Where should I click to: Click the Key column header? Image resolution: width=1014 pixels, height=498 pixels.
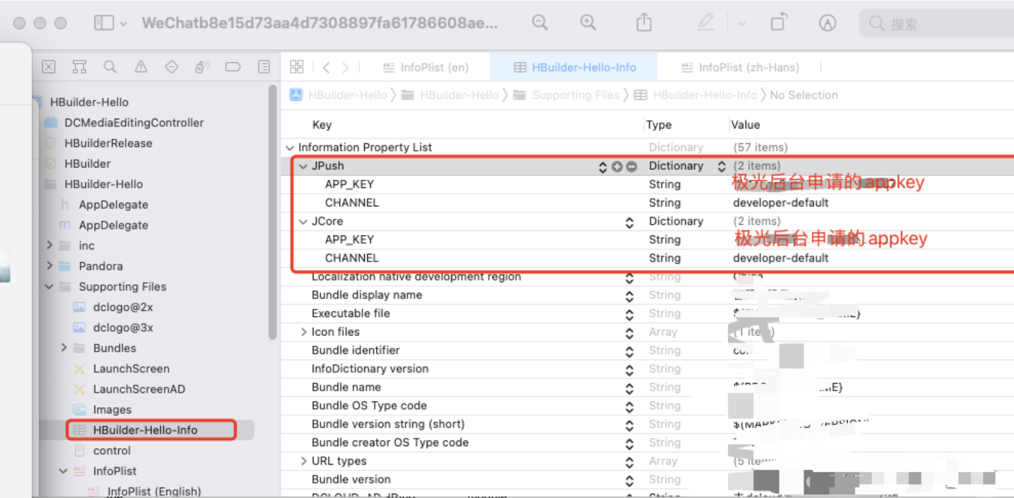(x=322, y=125)
